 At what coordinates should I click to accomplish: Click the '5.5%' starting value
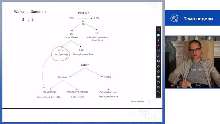[x=72, y=18]
